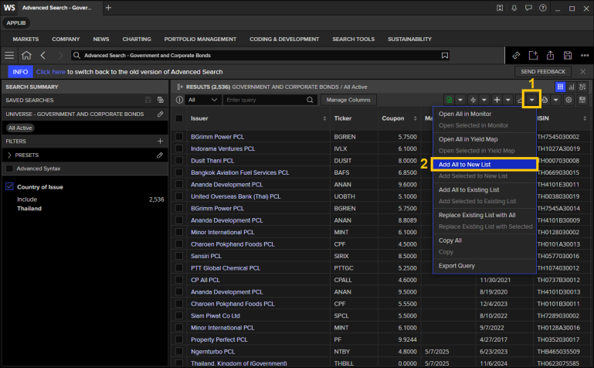Click the share upload icon
Viewport: 594px width, 368px height.
[550, 56]
